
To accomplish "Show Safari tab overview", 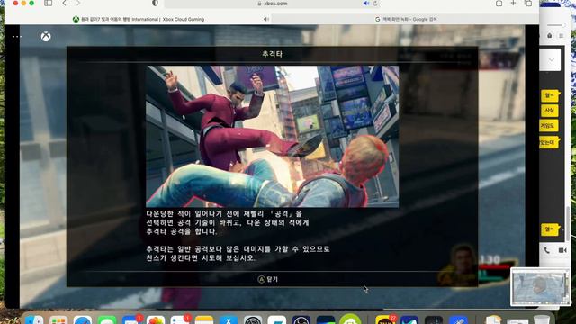I will click(x=528, y=4).
